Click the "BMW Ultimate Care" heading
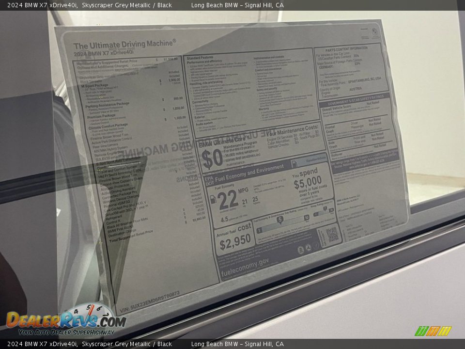The width and height of the screenshot is (465, 349). [x=224, y=142]
